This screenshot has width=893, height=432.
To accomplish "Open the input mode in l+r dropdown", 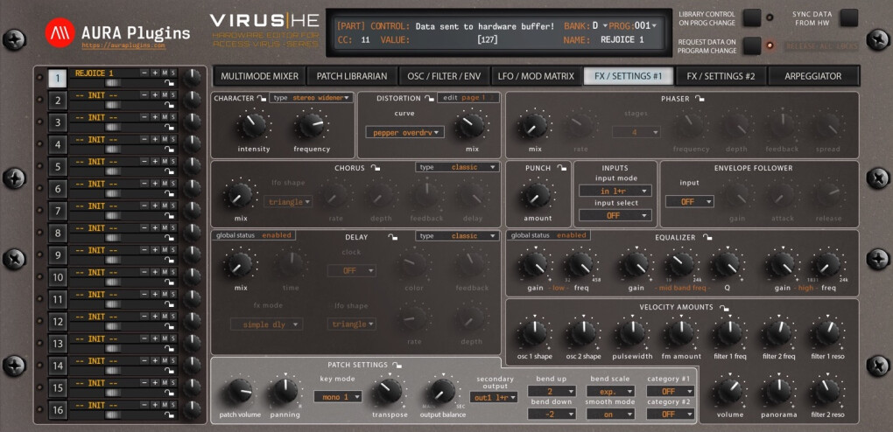I will click(x=615, y=192).
